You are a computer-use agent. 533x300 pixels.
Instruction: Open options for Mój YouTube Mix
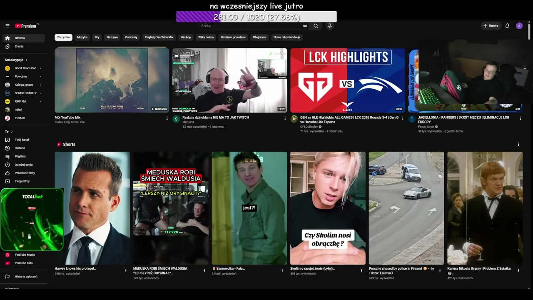[x=167, y=118]
